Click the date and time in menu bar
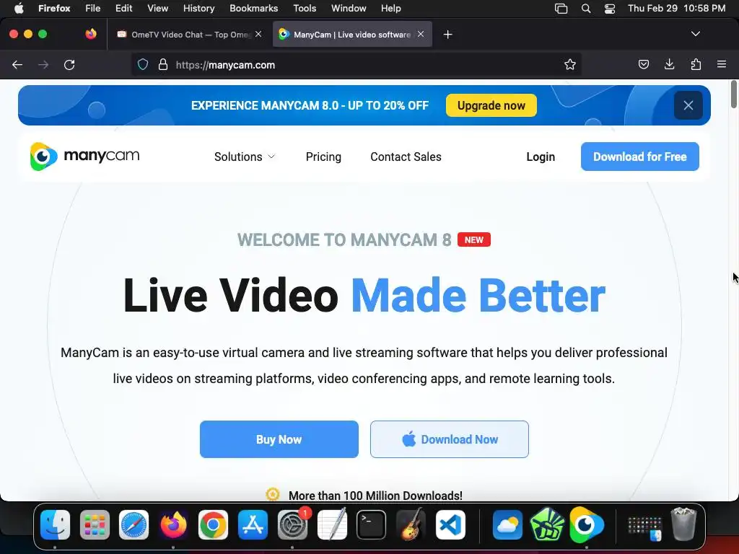Image resolution: width=739 pixels, height=554 pixels. (676, 9)
